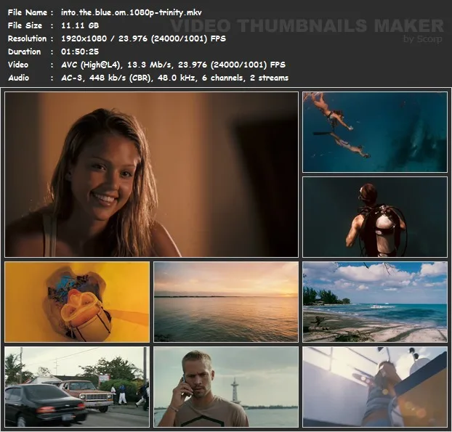452x432 pixels.
Task: Click the yellow underwater mask thumbnail
Action: (x=77, y=302)
